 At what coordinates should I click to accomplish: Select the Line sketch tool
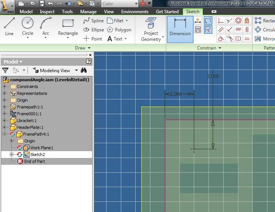point(9,26)
